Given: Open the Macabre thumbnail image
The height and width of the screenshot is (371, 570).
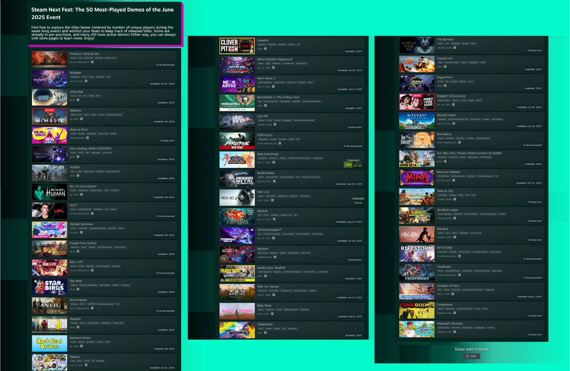Looking at the screenshot, I should tap(417, 234).
